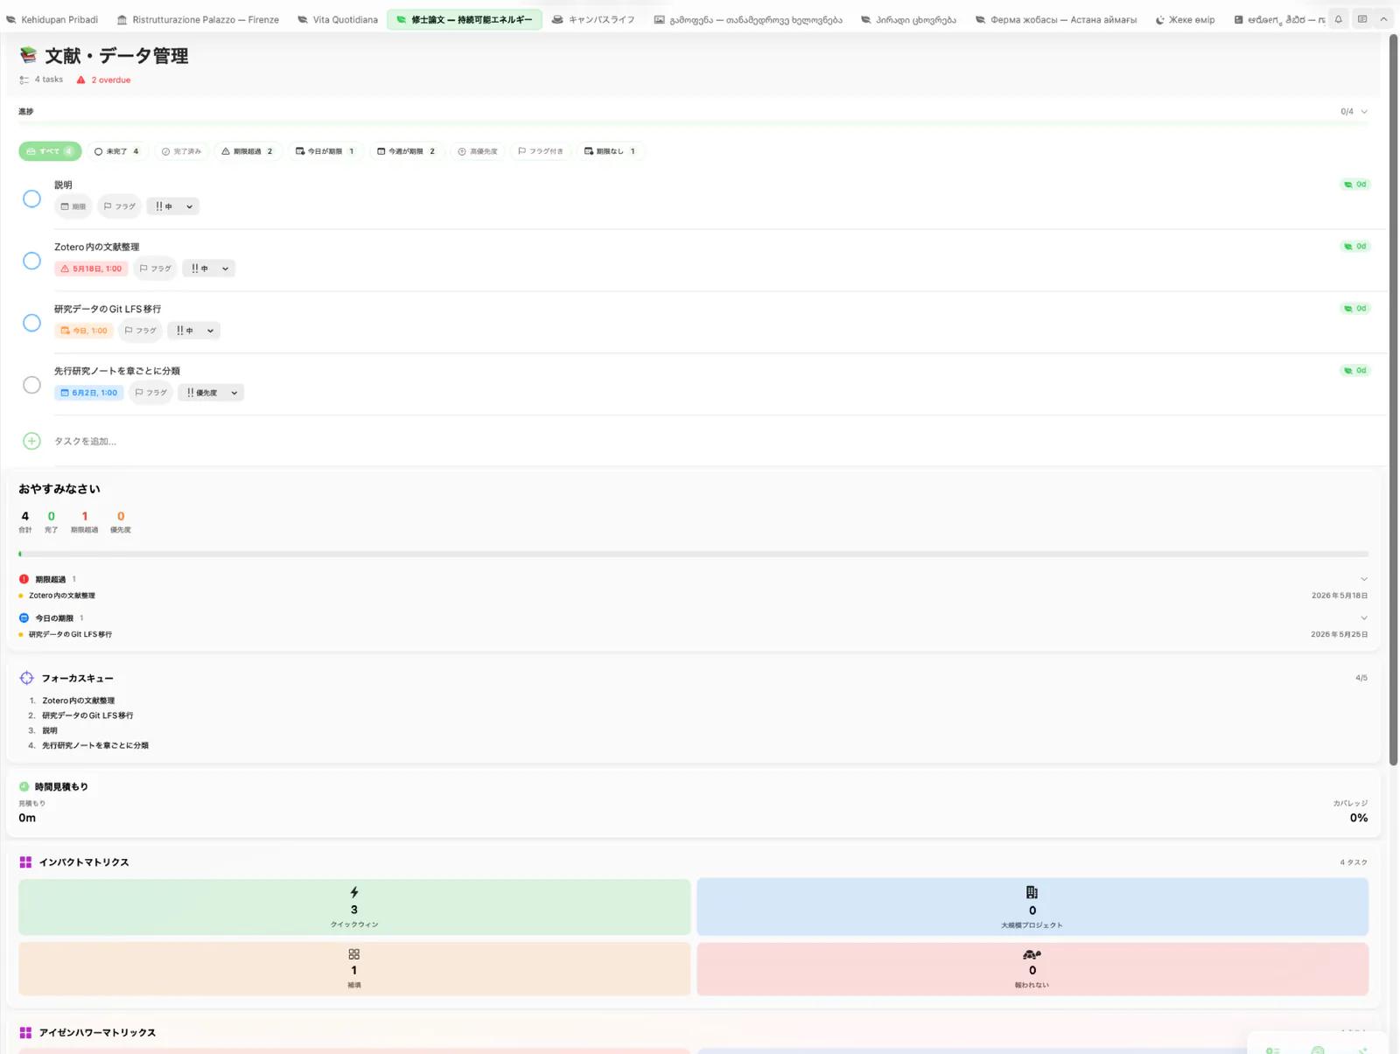Filter by 今週が期限 tasks
This screenshot has height=1054, width=1400.
tap(407, 151)
